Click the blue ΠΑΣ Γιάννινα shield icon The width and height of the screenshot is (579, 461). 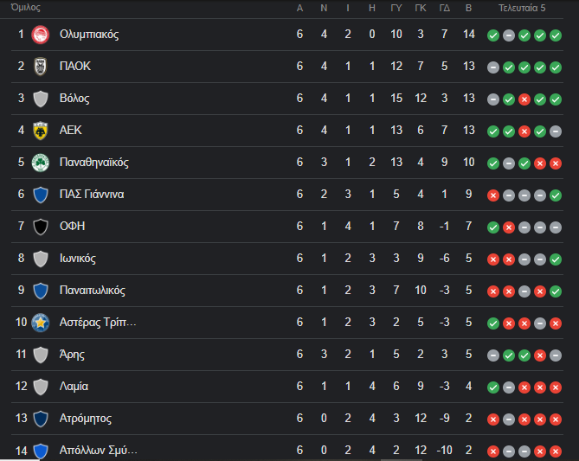click(40, 195)
